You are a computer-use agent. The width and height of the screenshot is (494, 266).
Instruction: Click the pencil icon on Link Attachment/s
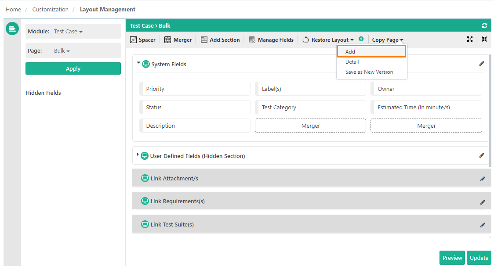(483, 179)
